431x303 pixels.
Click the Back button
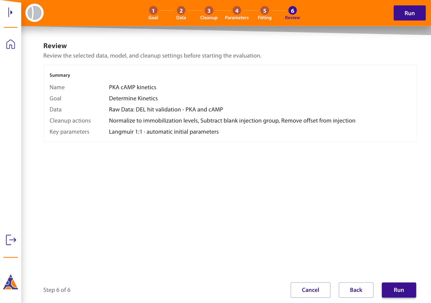coord(356,290)
